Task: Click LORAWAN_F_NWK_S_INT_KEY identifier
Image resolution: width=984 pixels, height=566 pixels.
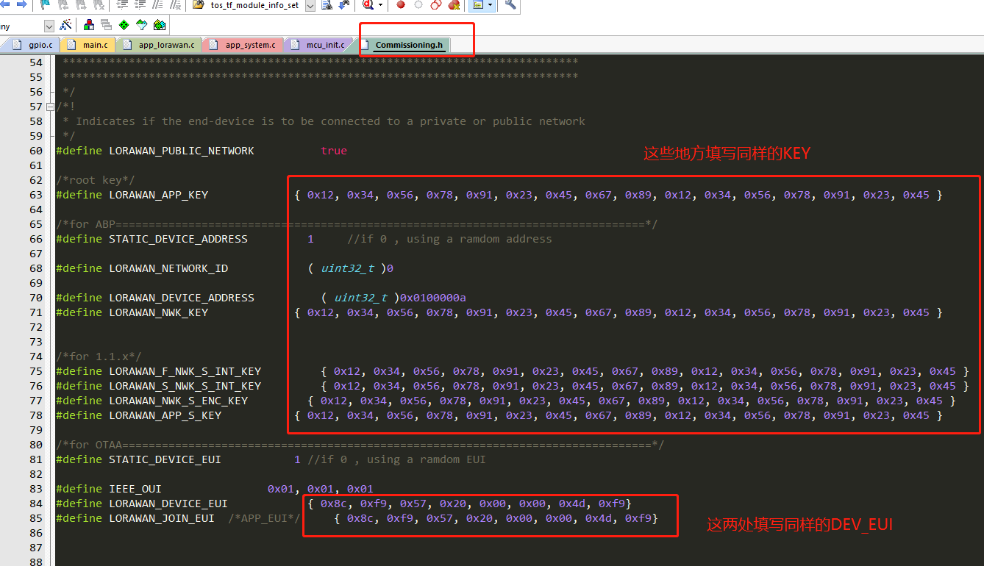Action: coord(185,371)
